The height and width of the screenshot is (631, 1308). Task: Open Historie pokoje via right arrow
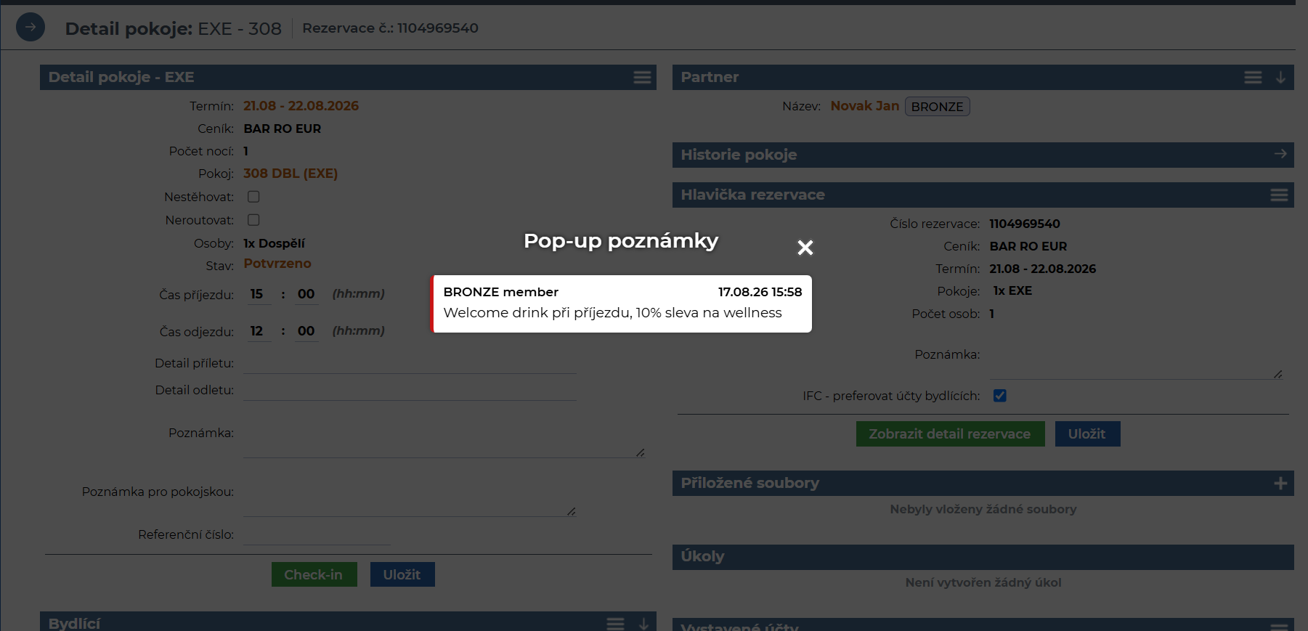coord(1280,154)
